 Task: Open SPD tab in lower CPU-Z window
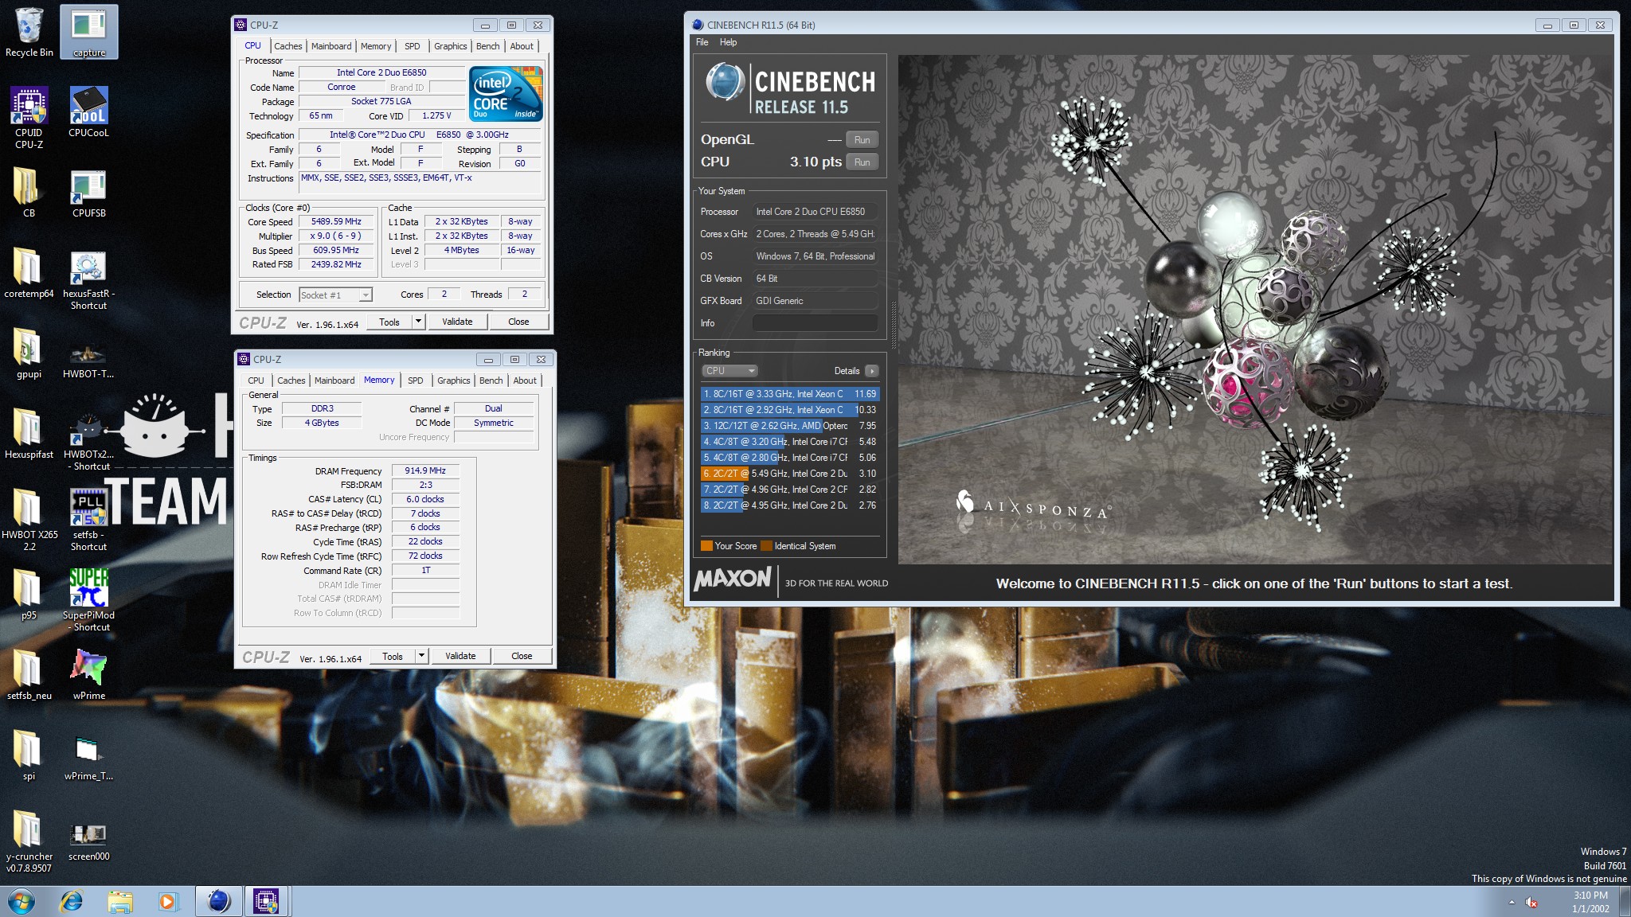tap(416, 380)
